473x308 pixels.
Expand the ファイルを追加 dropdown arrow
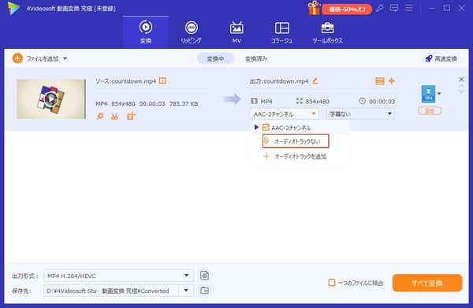tap(65, 58)
